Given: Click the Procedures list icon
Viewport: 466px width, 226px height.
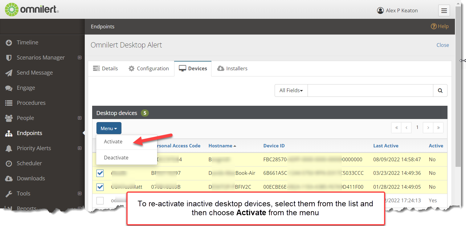Looking at the screenshot, I should [9, 103].
